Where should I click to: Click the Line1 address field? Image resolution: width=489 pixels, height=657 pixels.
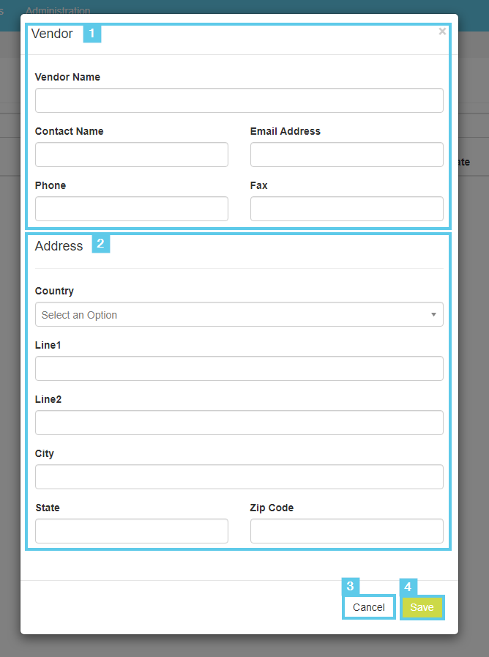pyautogui.click(x=239, y=368)
